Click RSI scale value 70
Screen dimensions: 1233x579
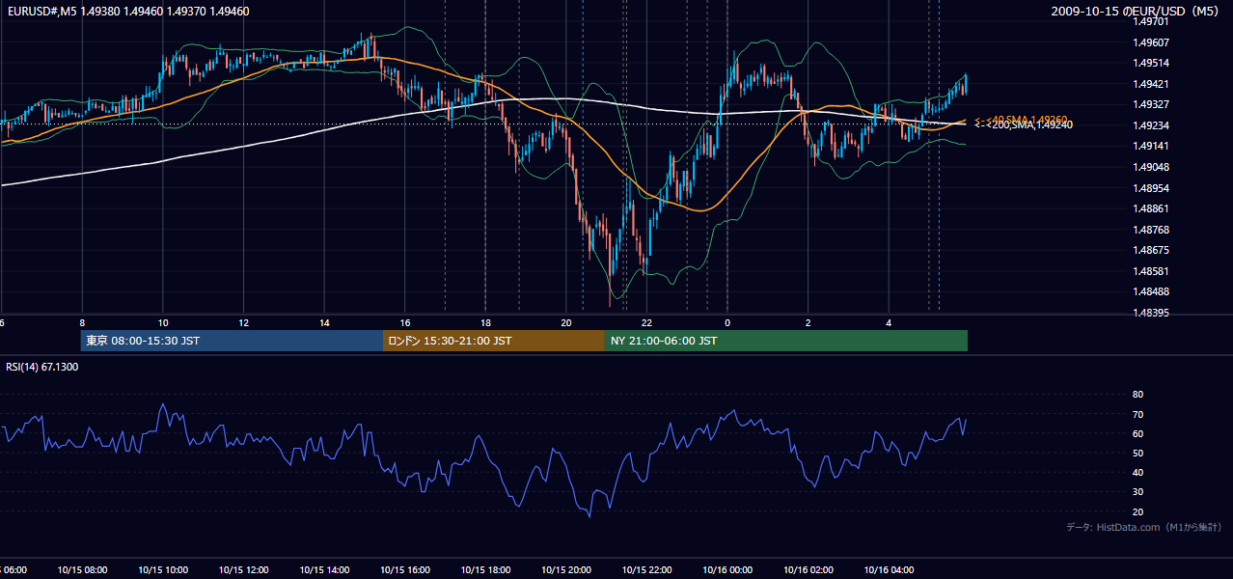tap(1137, 414)
